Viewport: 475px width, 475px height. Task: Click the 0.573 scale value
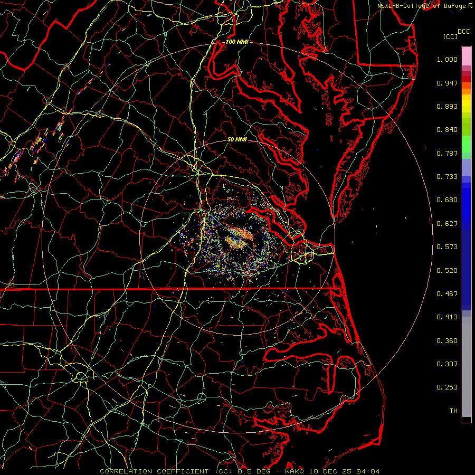tap(447, 247)
